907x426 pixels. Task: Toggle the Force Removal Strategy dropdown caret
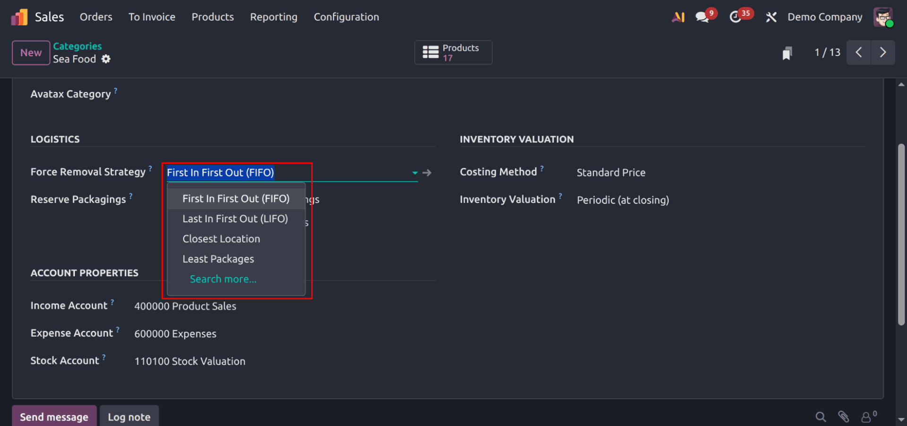point(415,173)
